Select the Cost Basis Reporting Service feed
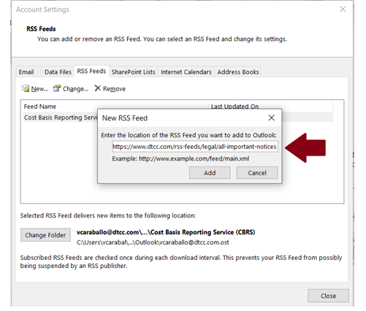This screenshot has height=311, width=366. coord(60,118)
